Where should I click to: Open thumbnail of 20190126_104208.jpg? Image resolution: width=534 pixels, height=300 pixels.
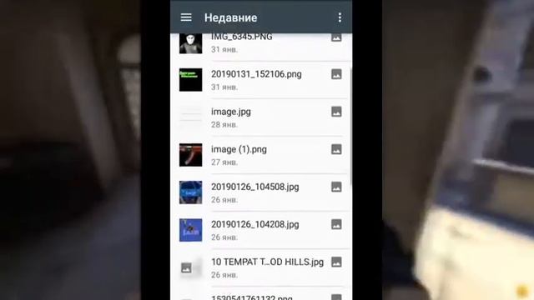(191, 230)
